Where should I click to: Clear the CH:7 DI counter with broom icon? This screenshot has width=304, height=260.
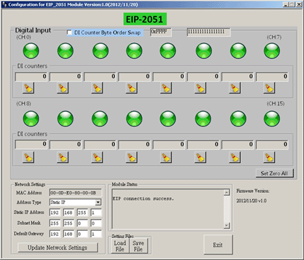click(269, 88)
